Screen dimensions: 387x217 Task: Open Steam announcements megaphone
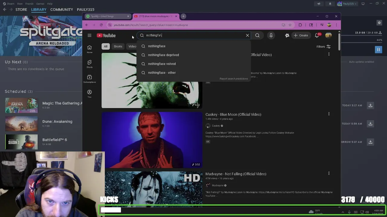pos(319,4)
